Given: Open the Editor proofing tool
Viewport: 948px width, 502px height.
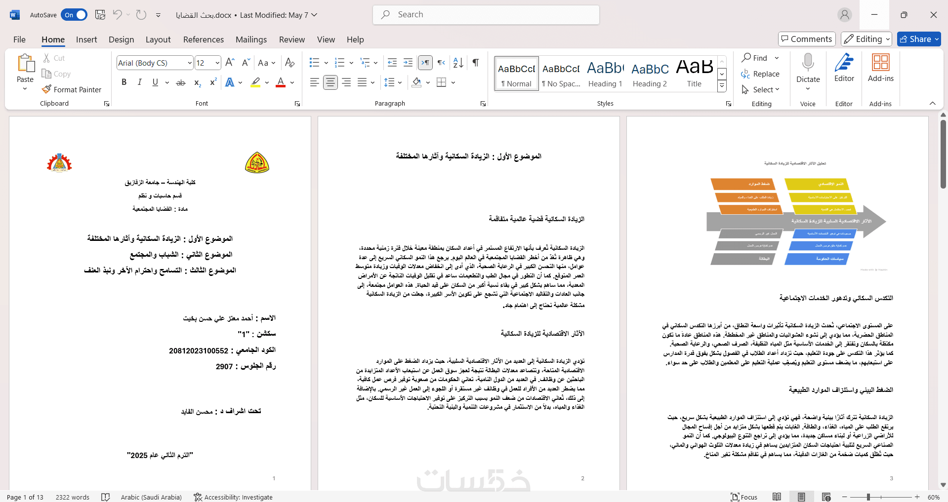Looking at the screenshot, I should coord(844,68).
